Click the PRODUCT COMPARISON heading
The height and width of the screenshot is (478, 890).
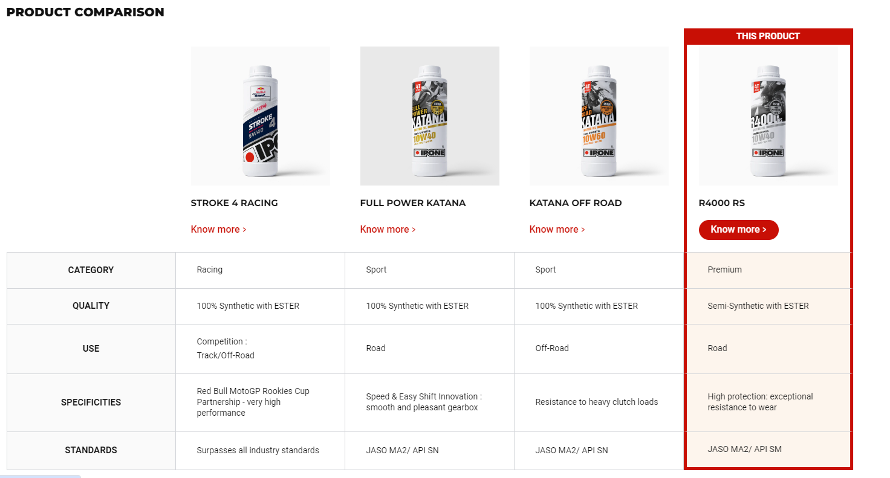85,12
